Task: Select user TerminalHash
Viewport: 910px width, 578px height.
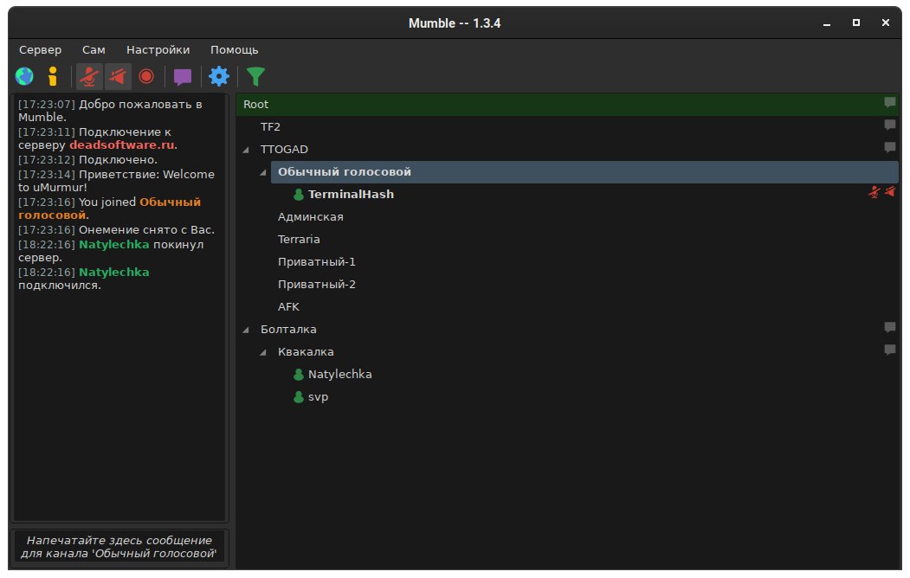Action: pos(351,195)
